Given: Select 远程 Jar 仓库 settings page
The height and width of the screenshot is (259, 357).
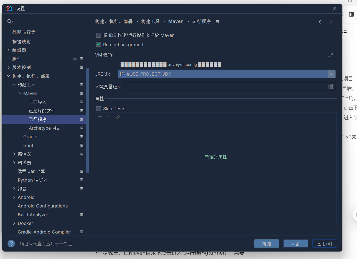Looking at the screenshot, I should point(31,171).
